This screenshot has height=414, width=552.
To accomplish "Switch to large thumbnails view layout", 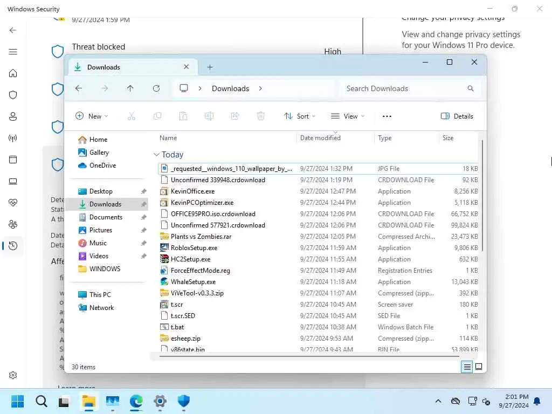I will [x=479, y=367].
